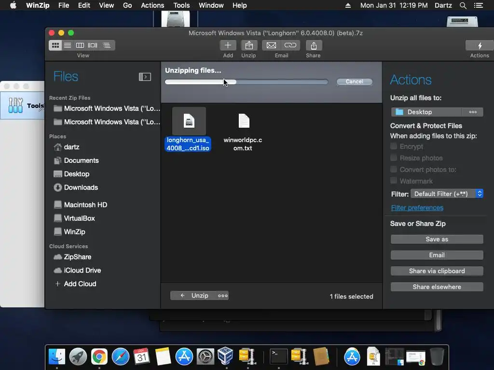Image resolution: width=494 pixels, height=370 pixels.
Task: Open the Default Filter dropdown
Action: click(x=447, y=194)
